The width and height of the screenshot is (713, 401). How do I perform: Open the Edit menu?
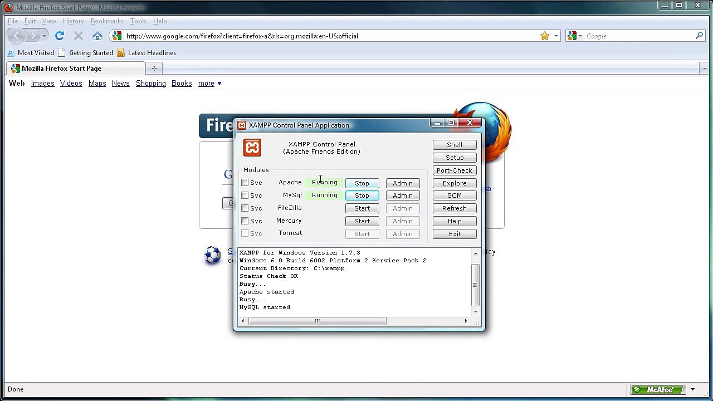coord(30,21)
